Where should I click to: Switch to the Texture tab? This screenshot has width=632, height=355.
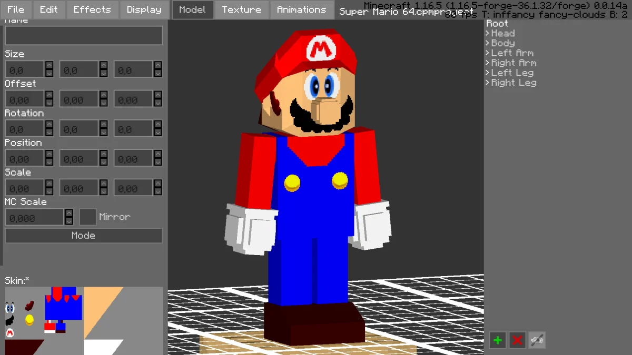click(x=241, y=9)
